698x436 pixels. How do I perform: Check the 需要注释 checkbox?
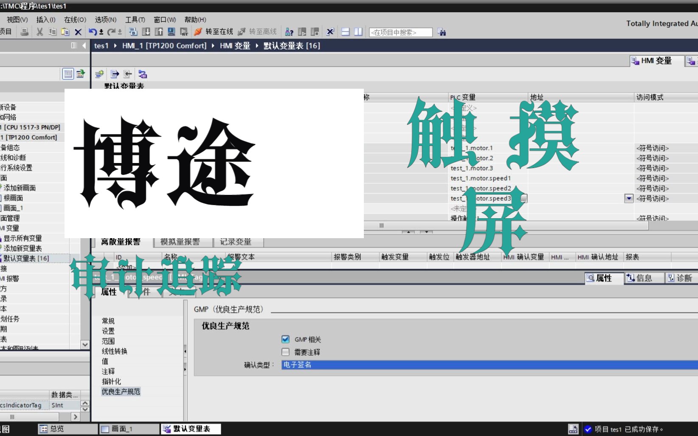pos(285,352)
